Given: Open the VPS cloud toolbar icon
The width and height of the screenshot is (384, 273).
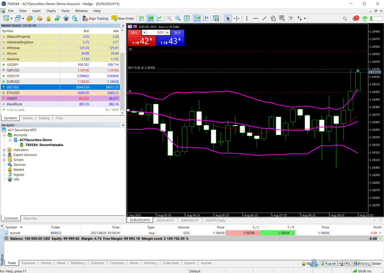Looking at the screenshot, I should [x=66, y=18].
